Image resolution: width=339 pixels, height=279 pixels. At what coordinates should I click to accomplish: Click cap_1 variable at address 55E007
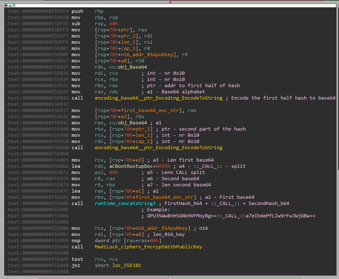click(x=128, y=48)
